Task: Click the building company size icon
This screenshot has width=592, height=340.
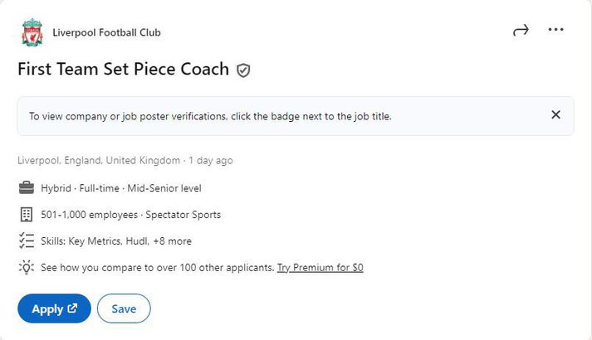Action: [x=27, y=214]
